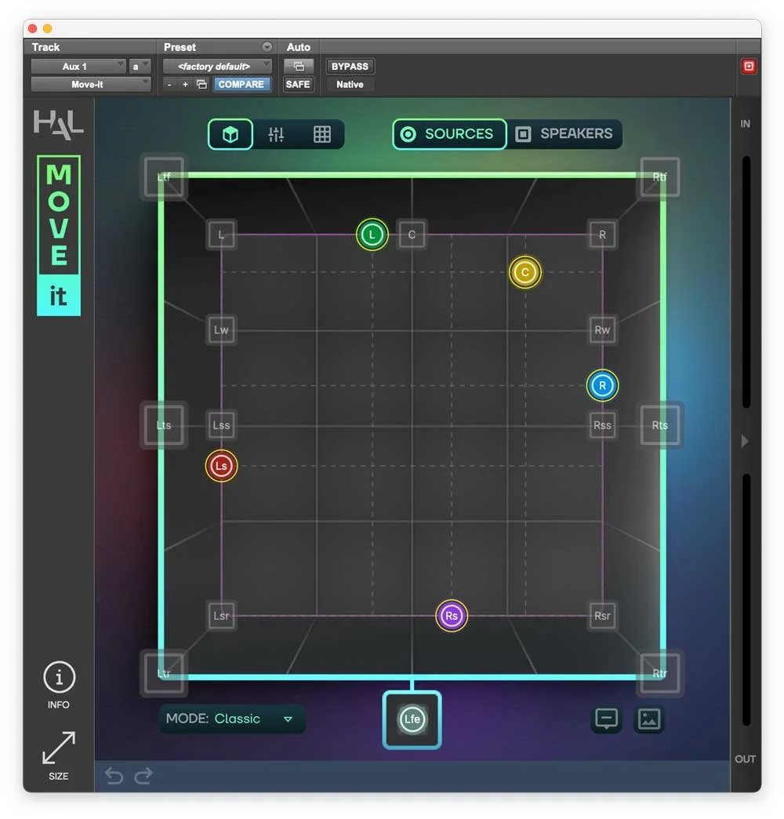The height and width of the screenshot is (819, 784).
Task: Select the red Ls source puck
Action: pyautogui.click(x=221, y=466)
